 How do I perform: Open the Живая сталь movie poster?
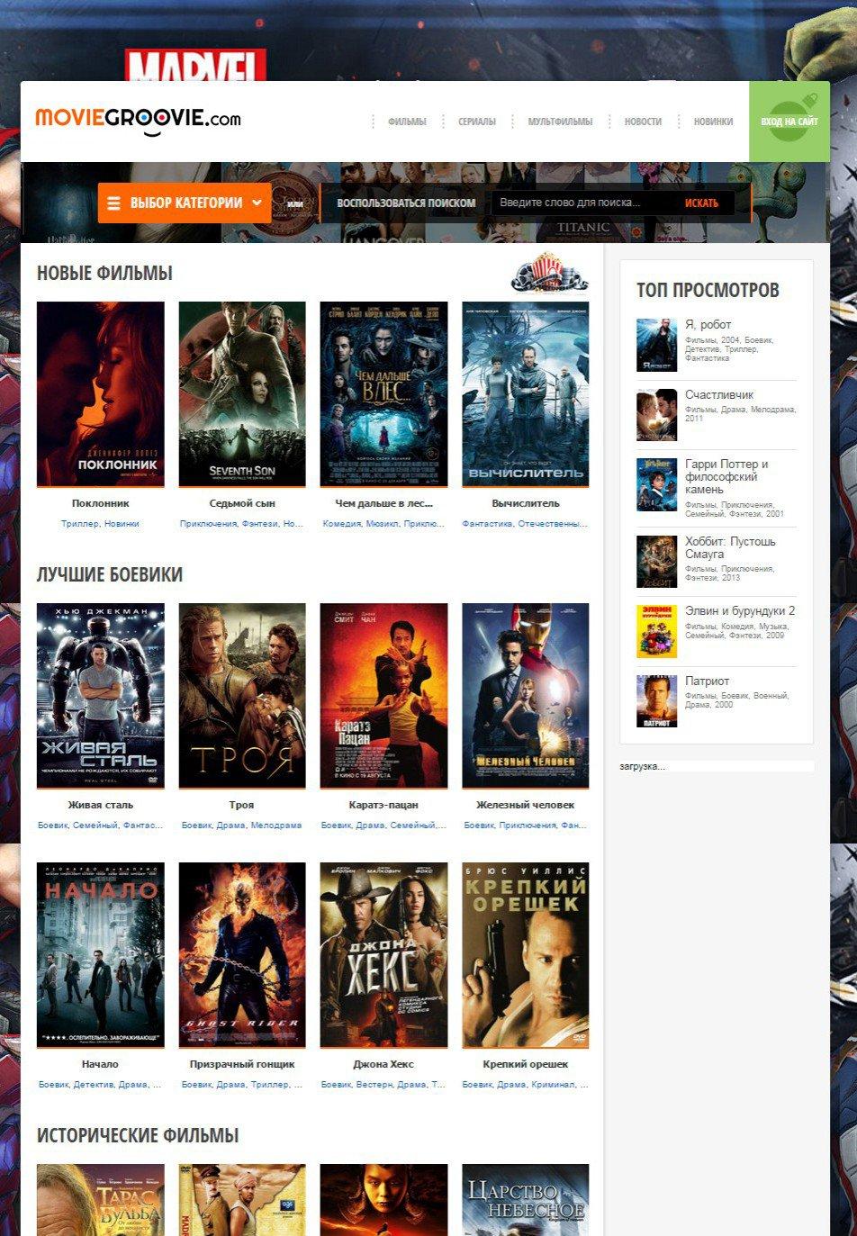point(100,696)
